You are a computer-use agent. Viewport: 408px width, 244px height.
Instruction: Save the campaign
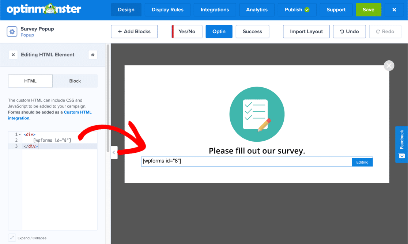point(369,9)
